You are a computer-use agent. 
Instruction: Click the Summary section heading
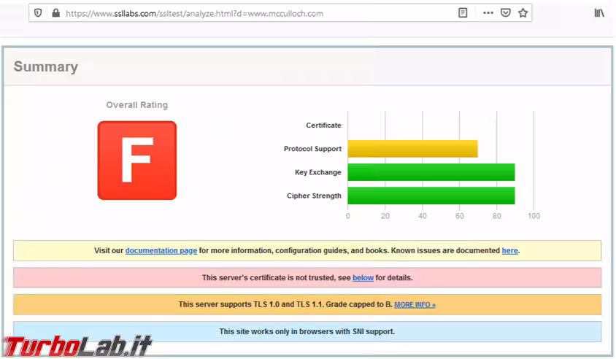pyautogui.click(x=45, y=66)
